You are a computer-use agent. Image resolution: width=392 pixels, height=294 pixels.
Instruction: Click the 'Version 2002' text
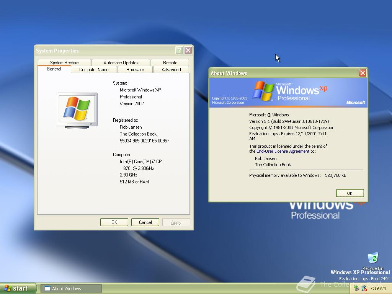coord(132,103)
